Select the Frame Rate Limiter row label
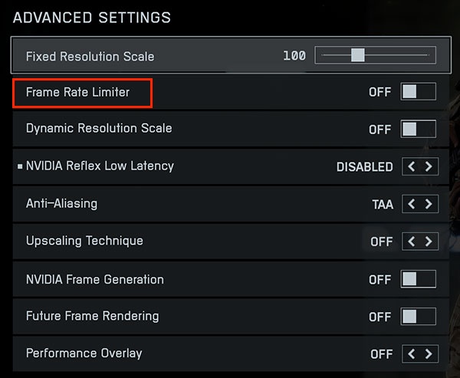This screenshot has height=378, width=460. coord(77,92)
